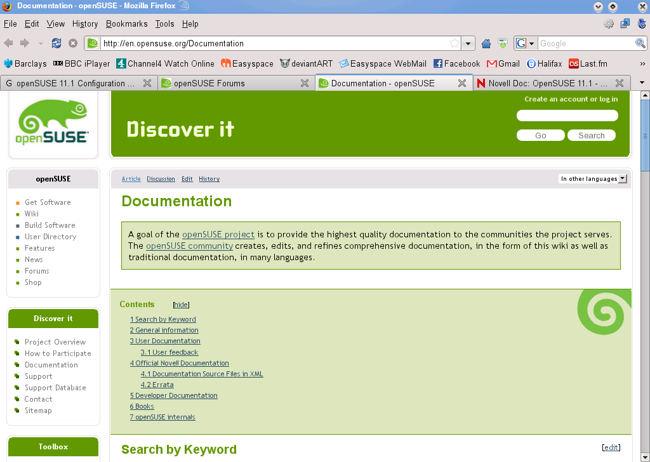Click the openSUSE chameleon logo

click(x=53, y=122)
